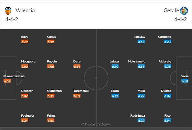This screenshot has height=130, width=192.
Task: Click the Getafe club crest icon
Action: [184, 10]
